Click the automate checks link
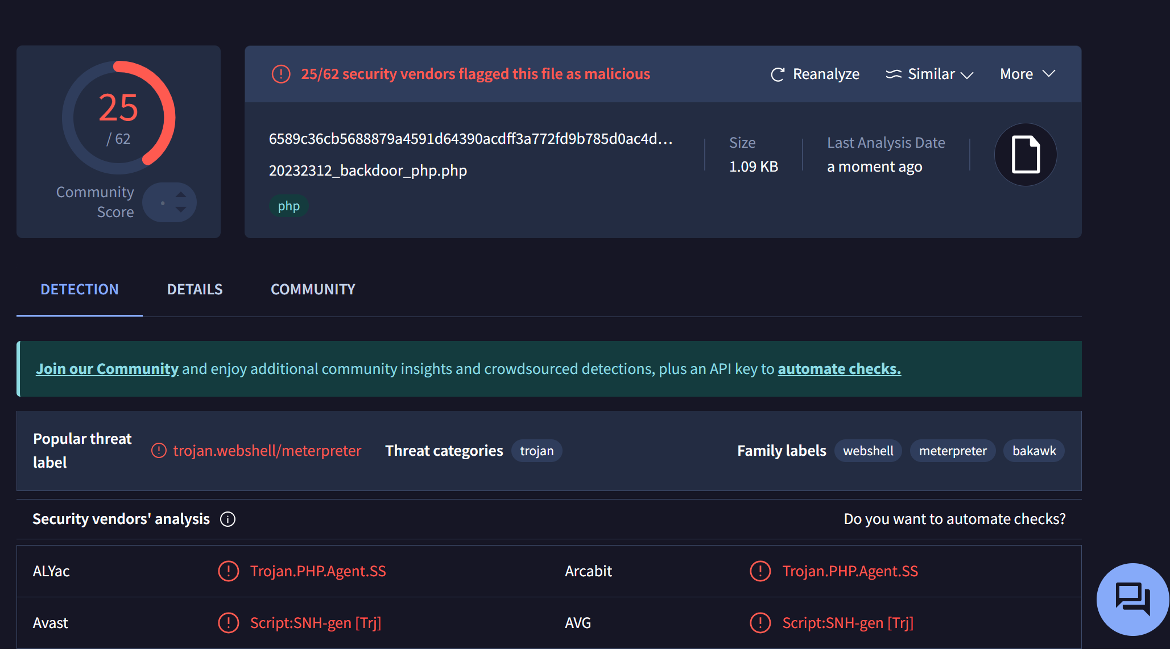The width and height of the screenshot is (1170, 649). (x=839, y=369)
